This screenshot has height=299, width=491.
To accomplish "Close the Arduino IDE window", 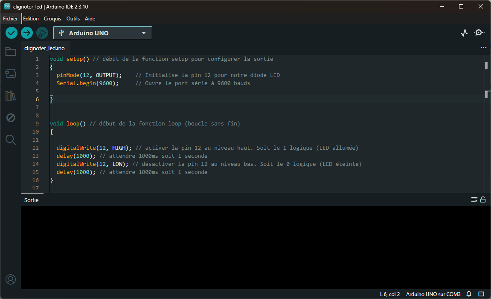I will pyautogui.click(x=481, y=6).
